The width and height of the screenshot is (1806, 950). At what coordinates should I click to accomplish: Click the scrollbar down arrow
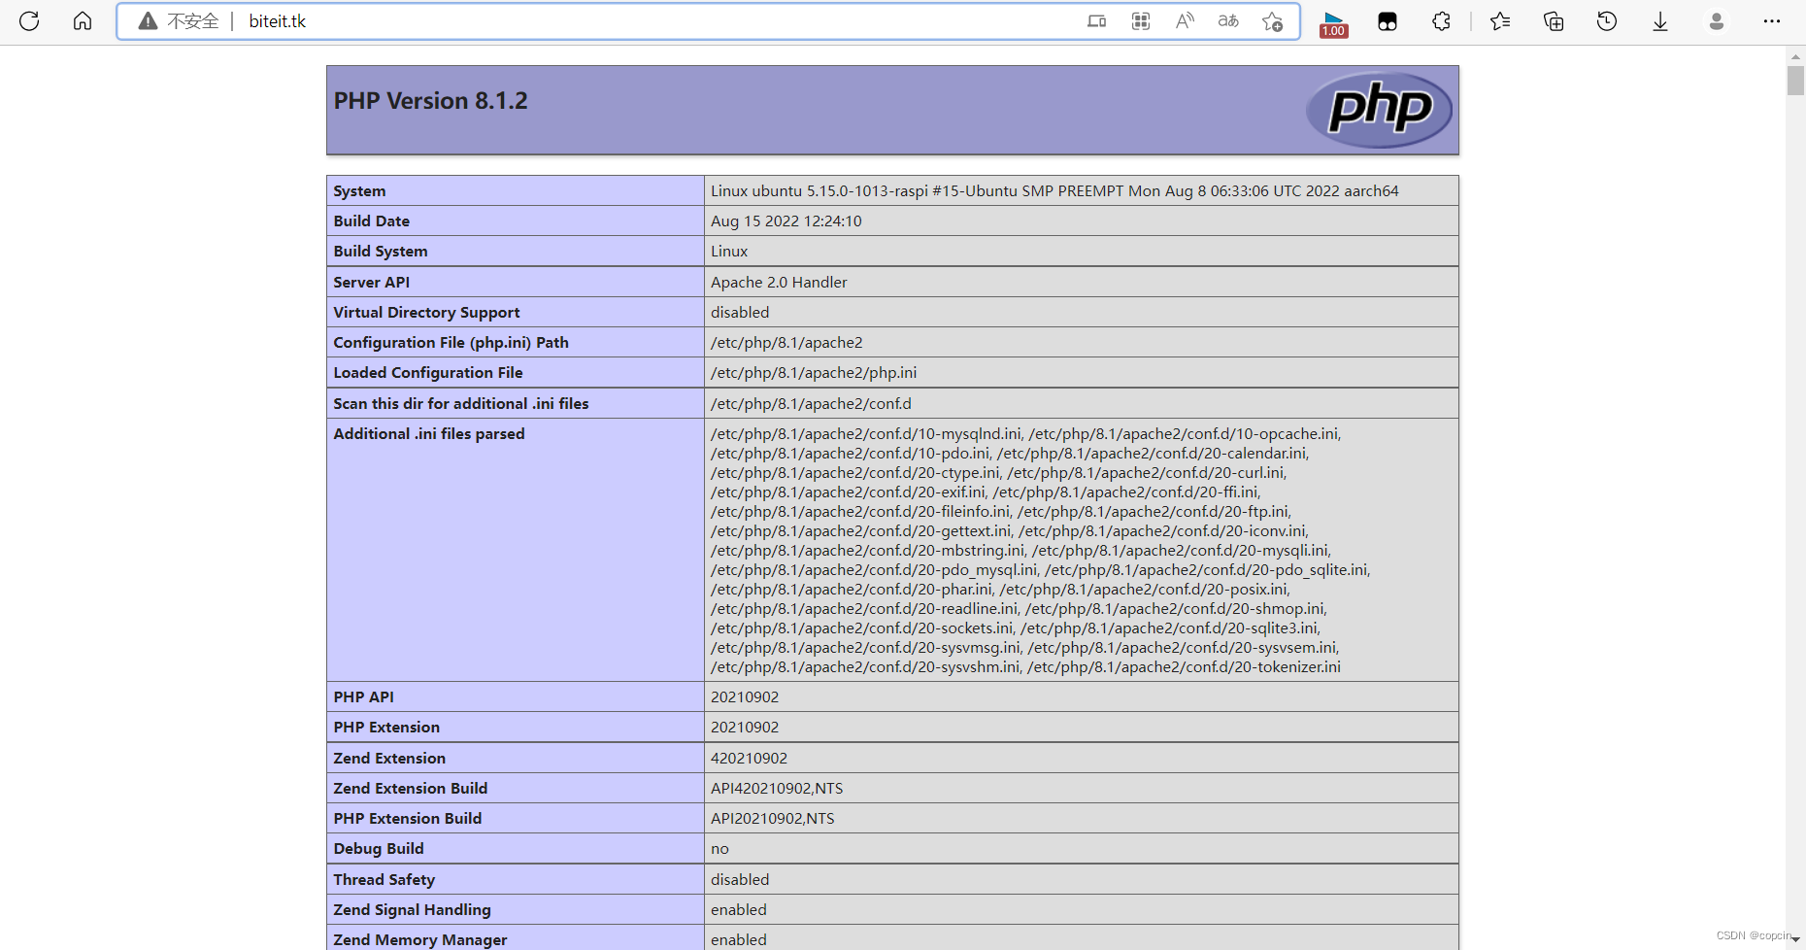coord(1795,939)
